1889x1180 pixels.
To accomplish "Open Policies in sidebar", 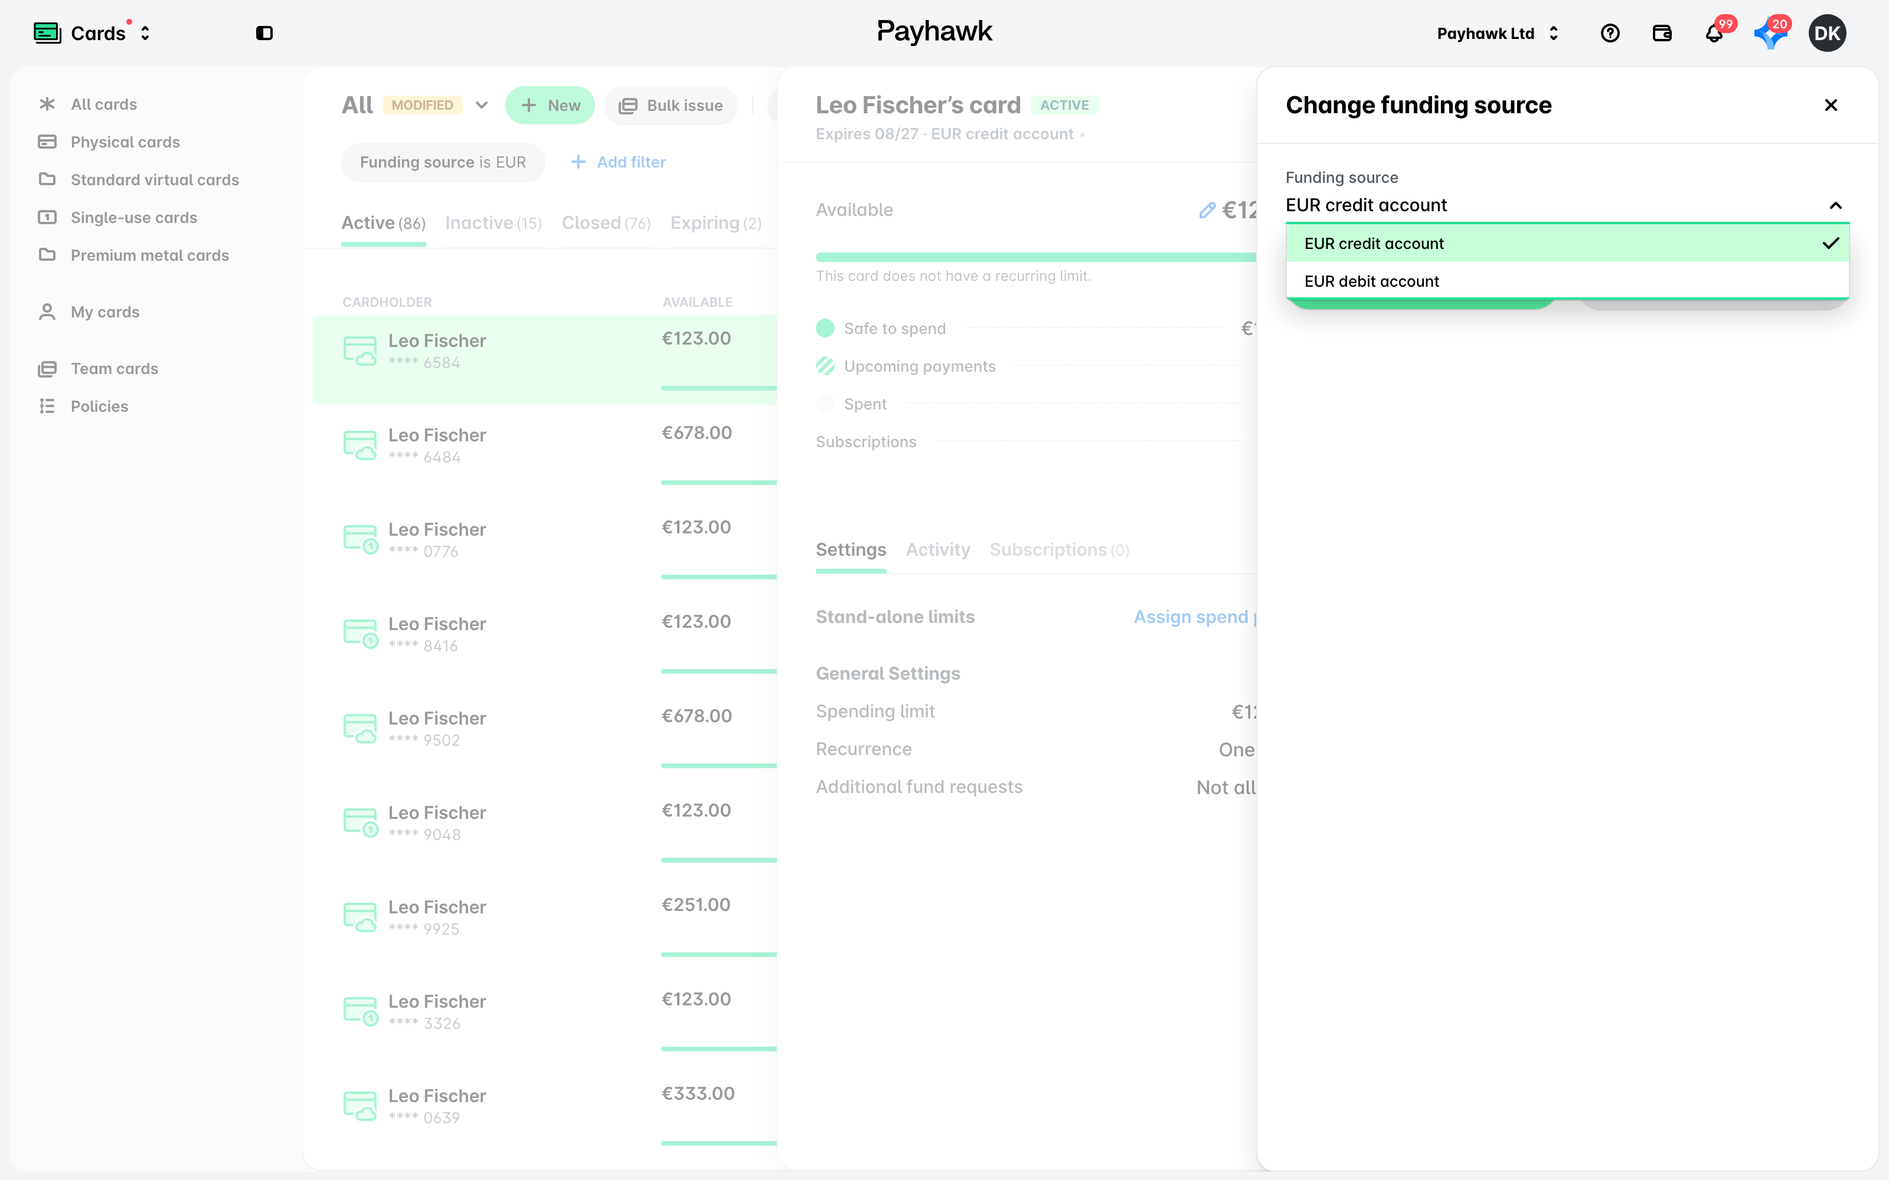I will [x=99, y=407].
